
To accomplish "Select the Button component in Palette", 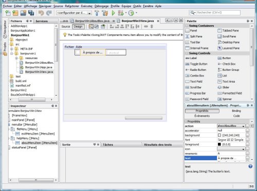I will coord(224,58).
